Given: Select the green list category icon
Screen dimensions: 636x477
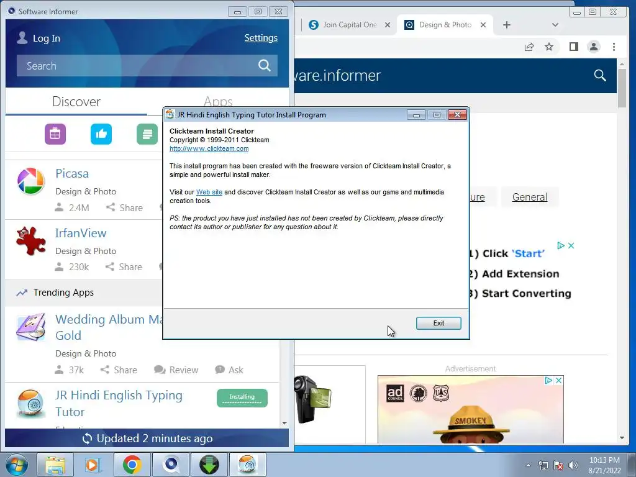Looking at the screenshot, I should [147, 134].
